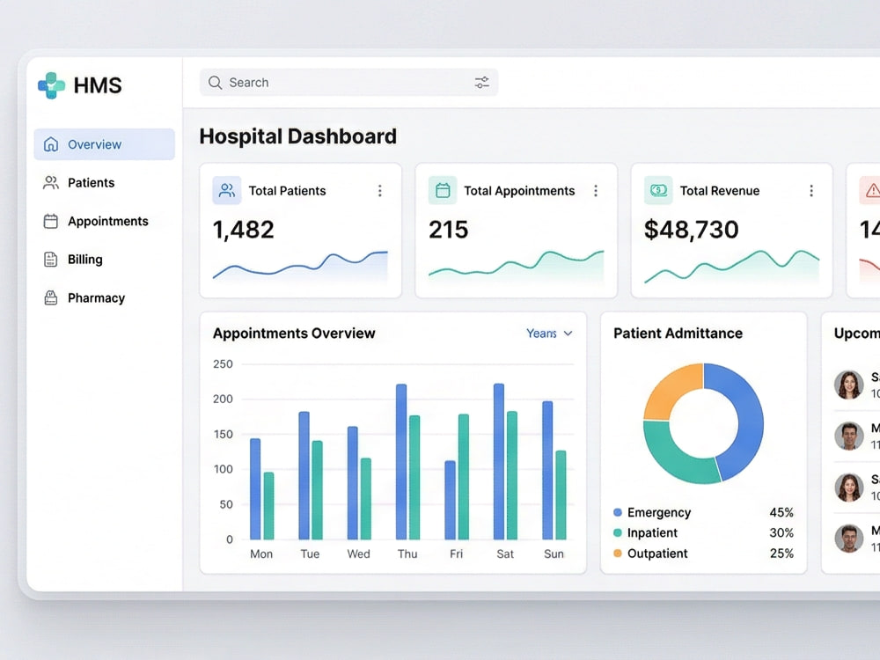The width and height of the screenshot is (880, 660).
Task: Click the first upcoming patient avatar
Action: click(848, 385)
